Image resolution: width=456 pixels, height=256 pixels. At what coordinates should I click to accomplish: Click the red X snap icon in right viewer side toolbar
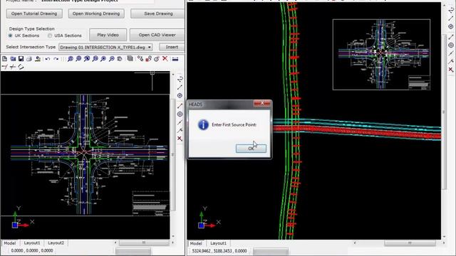451,70
